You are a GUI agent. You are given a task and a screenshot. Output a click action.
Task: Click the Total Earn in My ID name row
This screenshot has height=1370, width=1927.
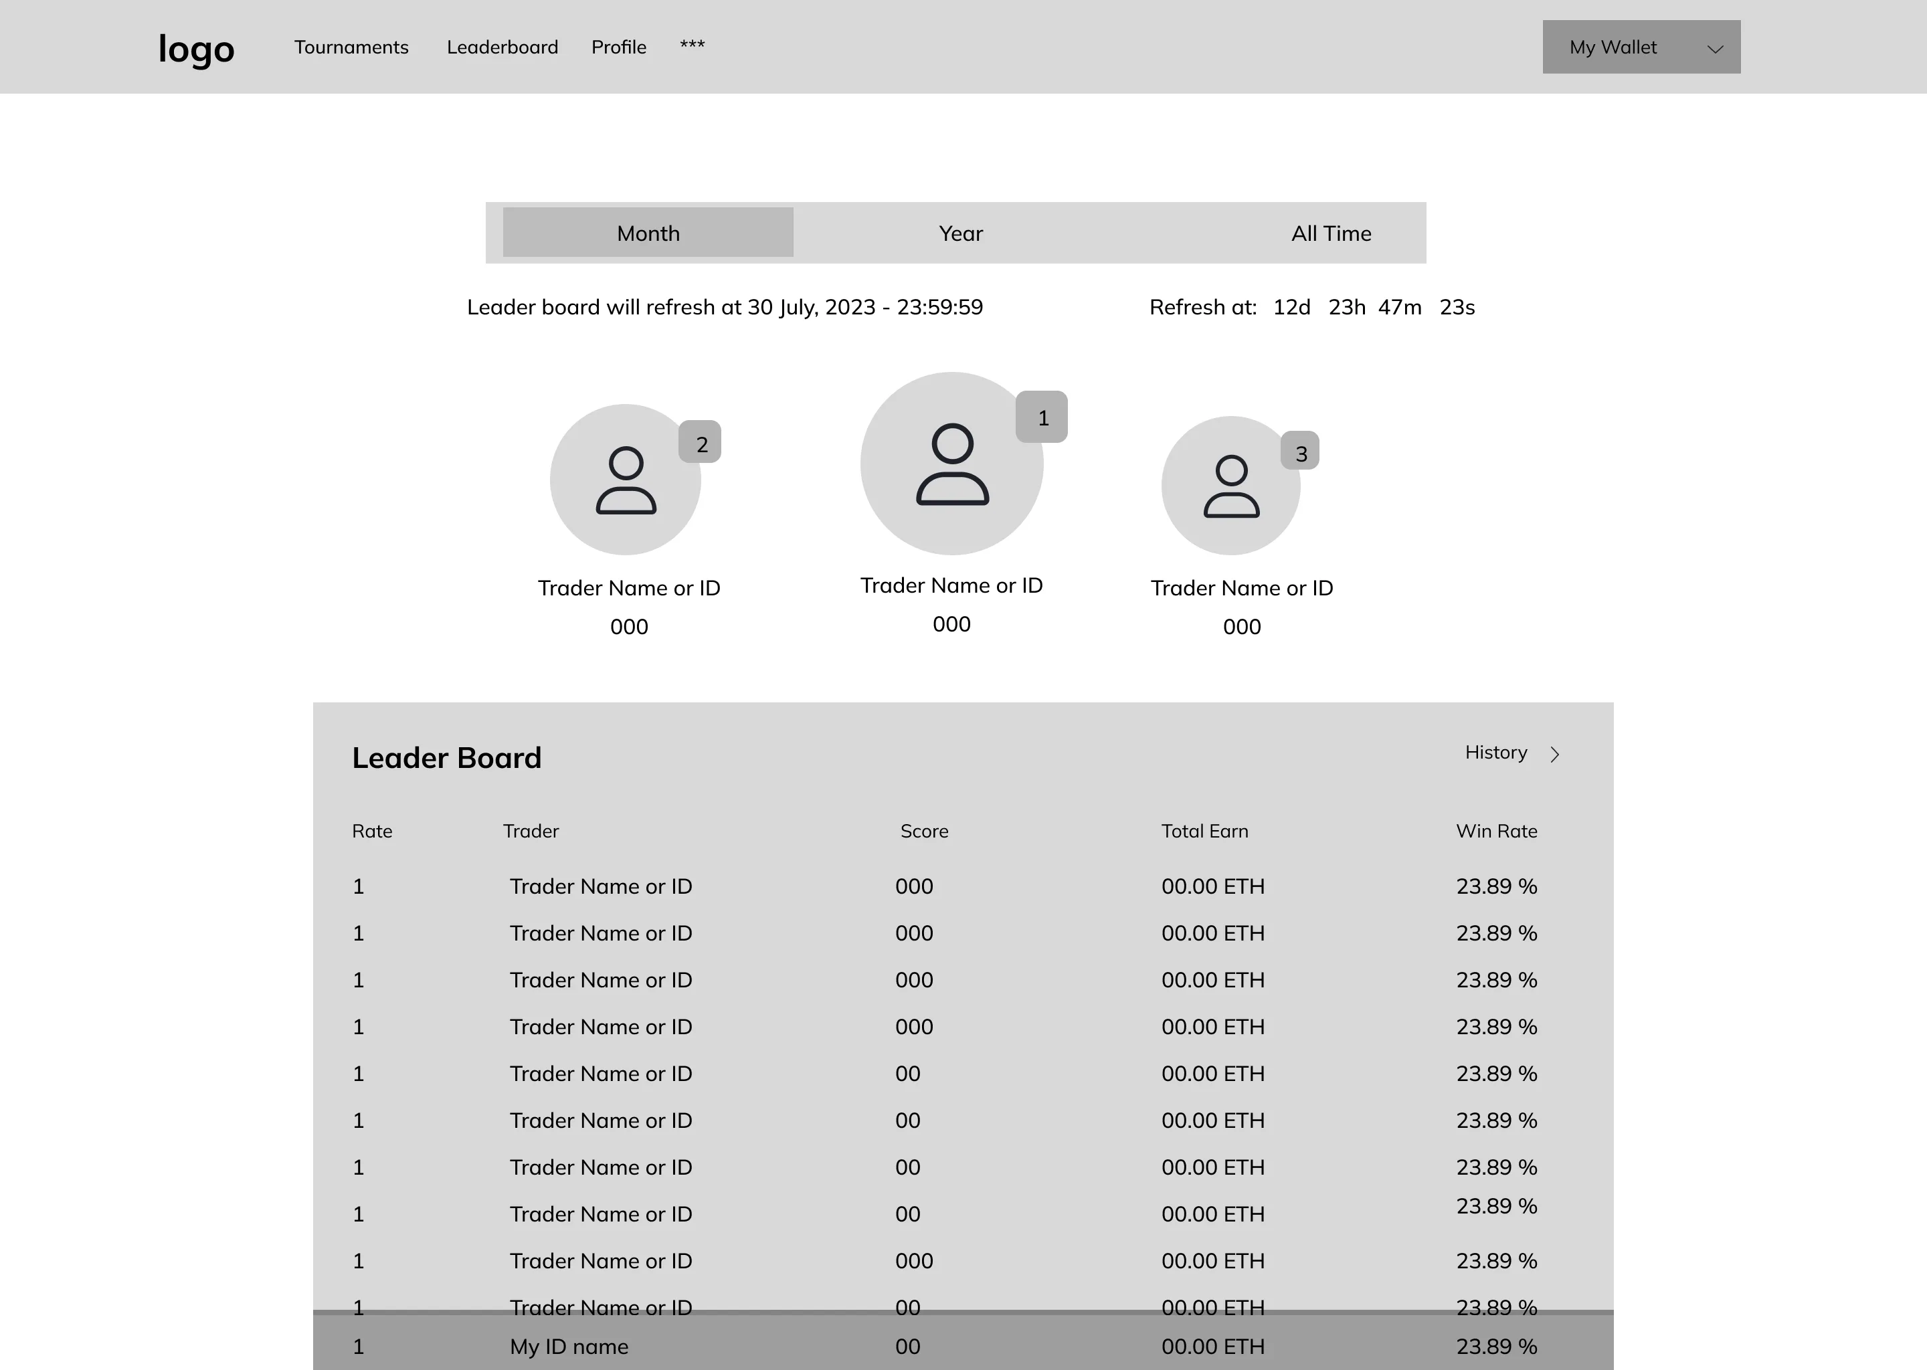[1213, 1347]
